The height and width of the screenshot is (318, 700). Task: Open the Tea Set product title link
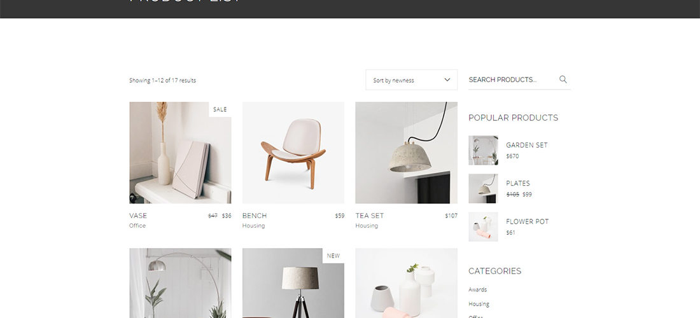point(370,216)
